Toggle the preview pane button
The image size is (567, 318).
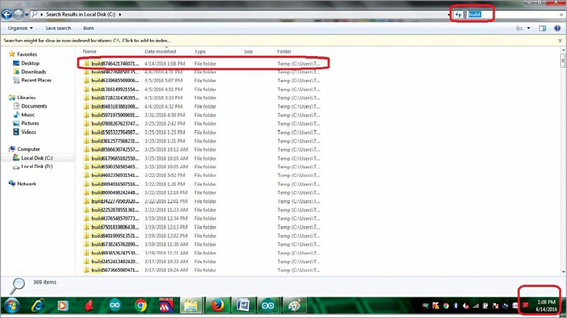pos(543,28)
